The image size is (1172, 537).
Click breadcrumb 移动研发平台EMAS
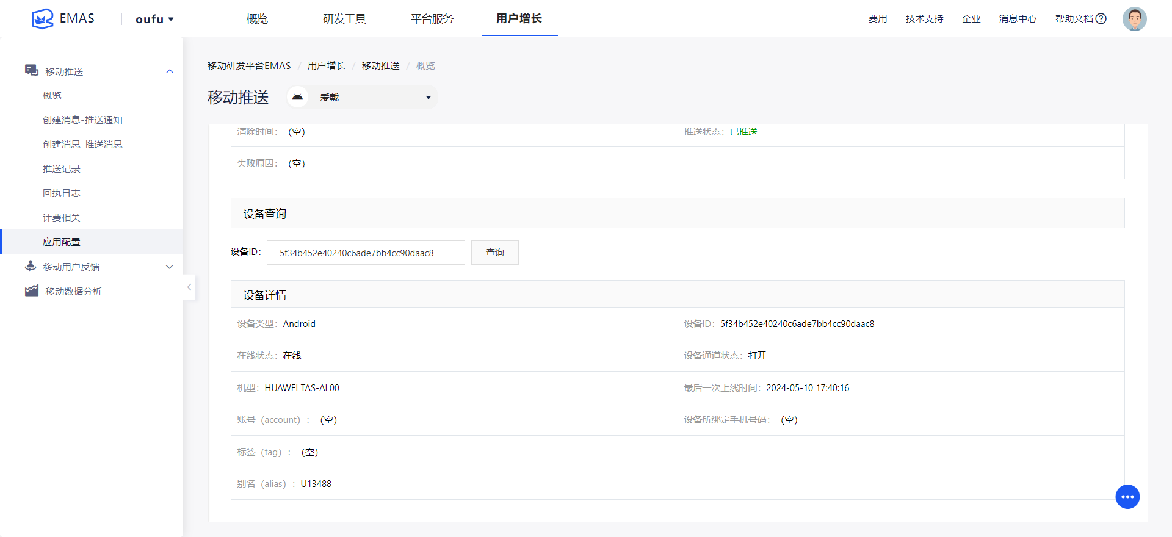[x=249, y=65]
